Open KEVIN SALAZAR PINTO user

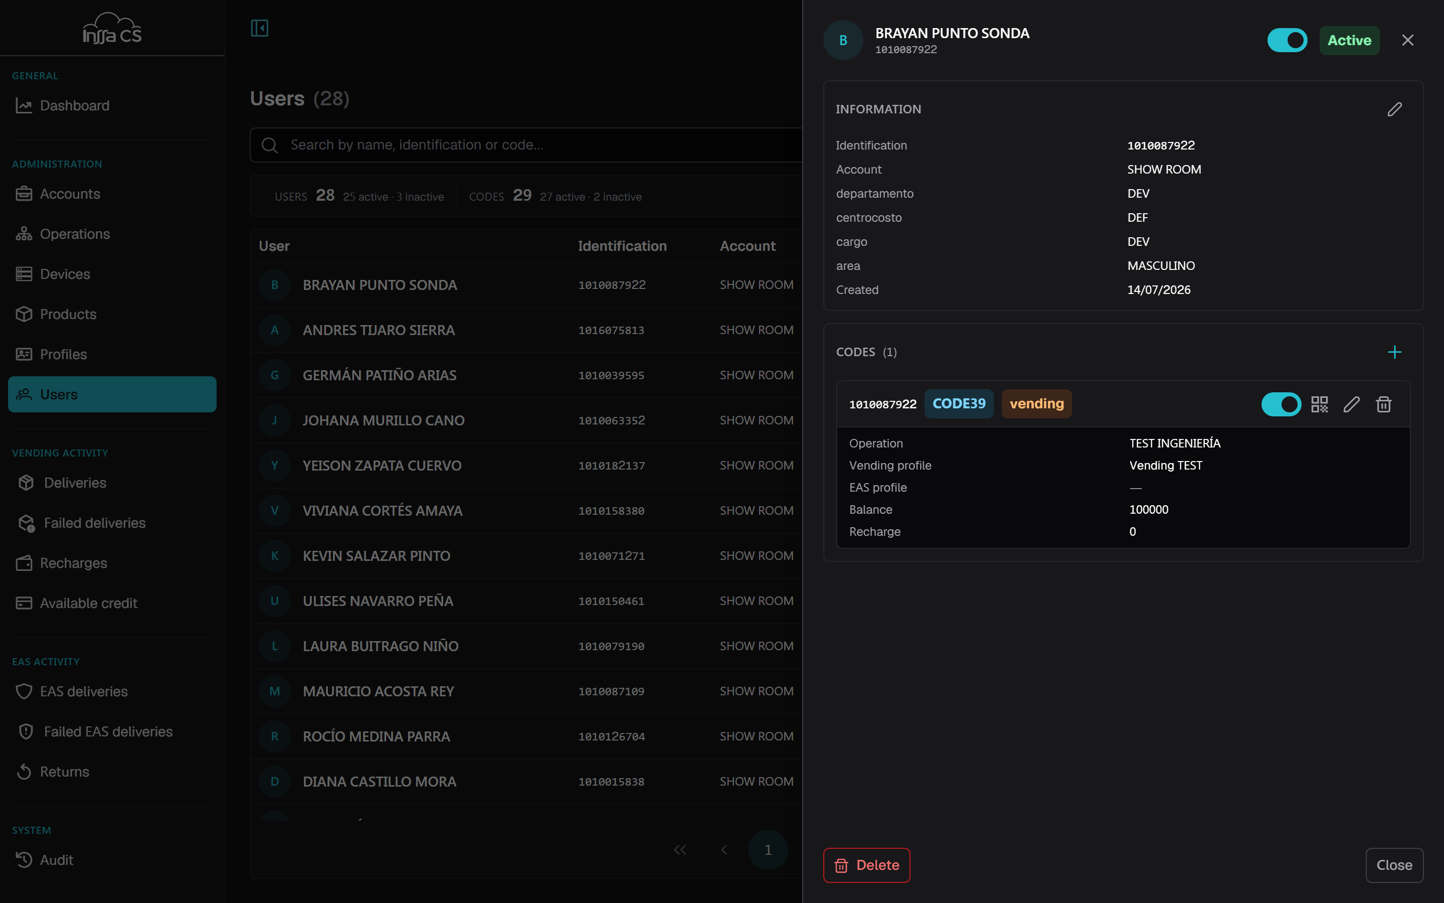pos(526,556)
